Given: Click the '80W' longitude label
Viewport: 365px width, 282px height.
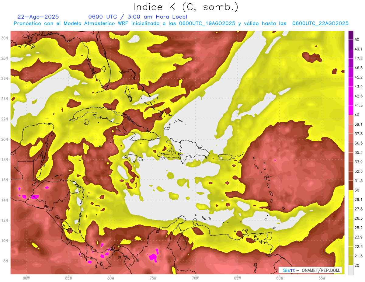Looking at the screenshot, I should [x=111, y=278].
